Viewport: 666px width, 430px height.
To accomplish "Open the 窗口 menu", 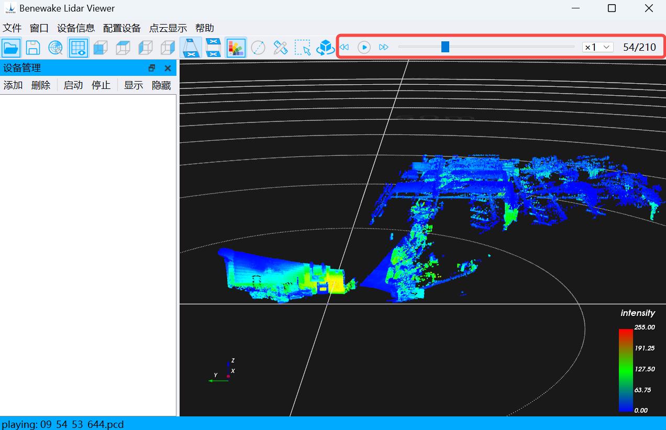I will [39, 28].
